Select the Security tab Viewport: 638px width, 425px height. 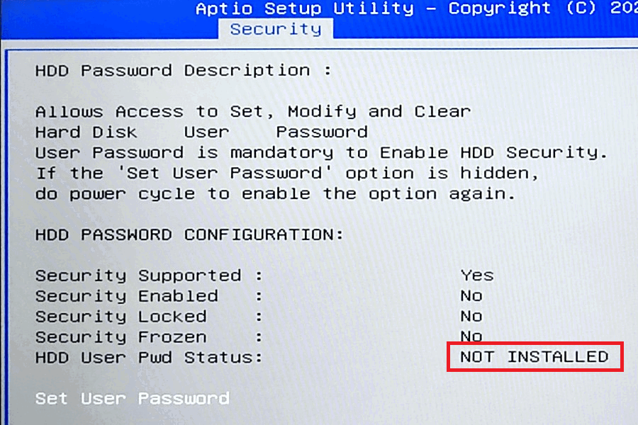click(x=276, y=30)
